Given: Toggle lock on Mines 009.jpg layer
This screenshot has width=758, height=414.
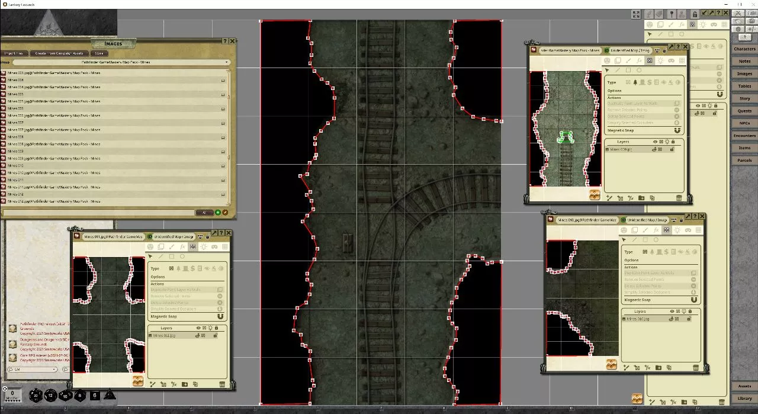Looking at the screenshot, I should (x=672, y=149).
